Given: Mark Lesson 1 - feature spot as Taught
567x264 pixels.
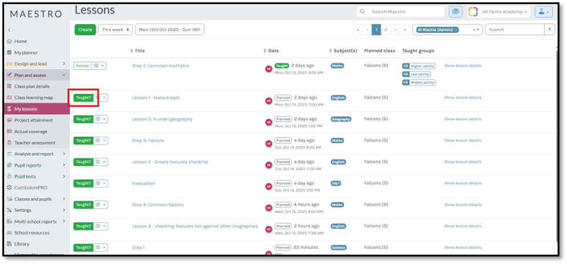Looking at the screenshot, I should (x=83, y=98).
